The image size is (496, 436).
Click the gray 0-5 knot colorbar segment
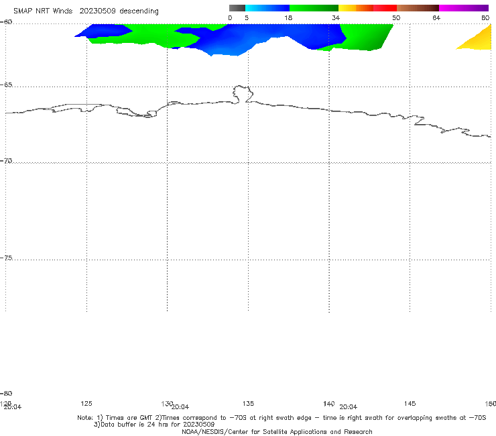pos(237,8)
